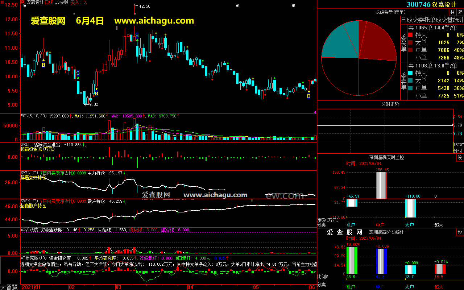The height and width of the screenshot is (290, 464).
Task: Select the 大户 -110.88 bar in real-time monitor
Action: point(410,208)
